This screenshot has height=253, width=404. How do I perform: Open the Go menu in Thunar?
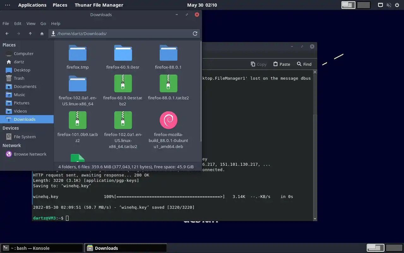(x=43, y=23)
